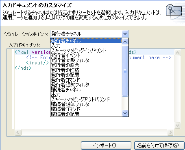The width and height of the screenshot is (185, 150).
Task: Click XML editor horizontal scroll-left arrow
Action: pyautogui.click(x=18, y=132)
